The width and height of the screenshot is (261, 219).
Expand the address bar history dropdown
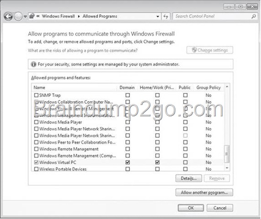pos(158,16)
